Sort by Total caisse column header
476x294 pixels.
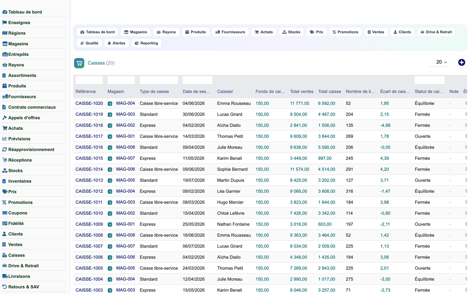[x=329, y=91]
